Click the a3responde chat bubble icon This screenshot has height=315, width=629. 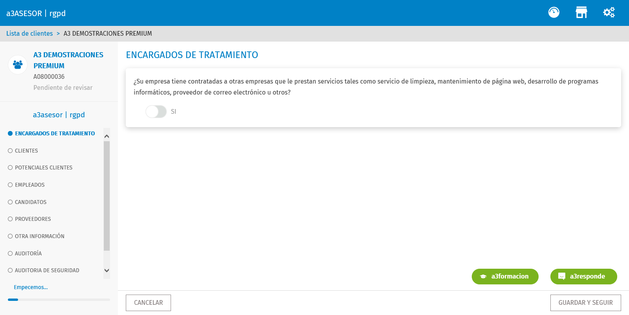coord(562,276)
